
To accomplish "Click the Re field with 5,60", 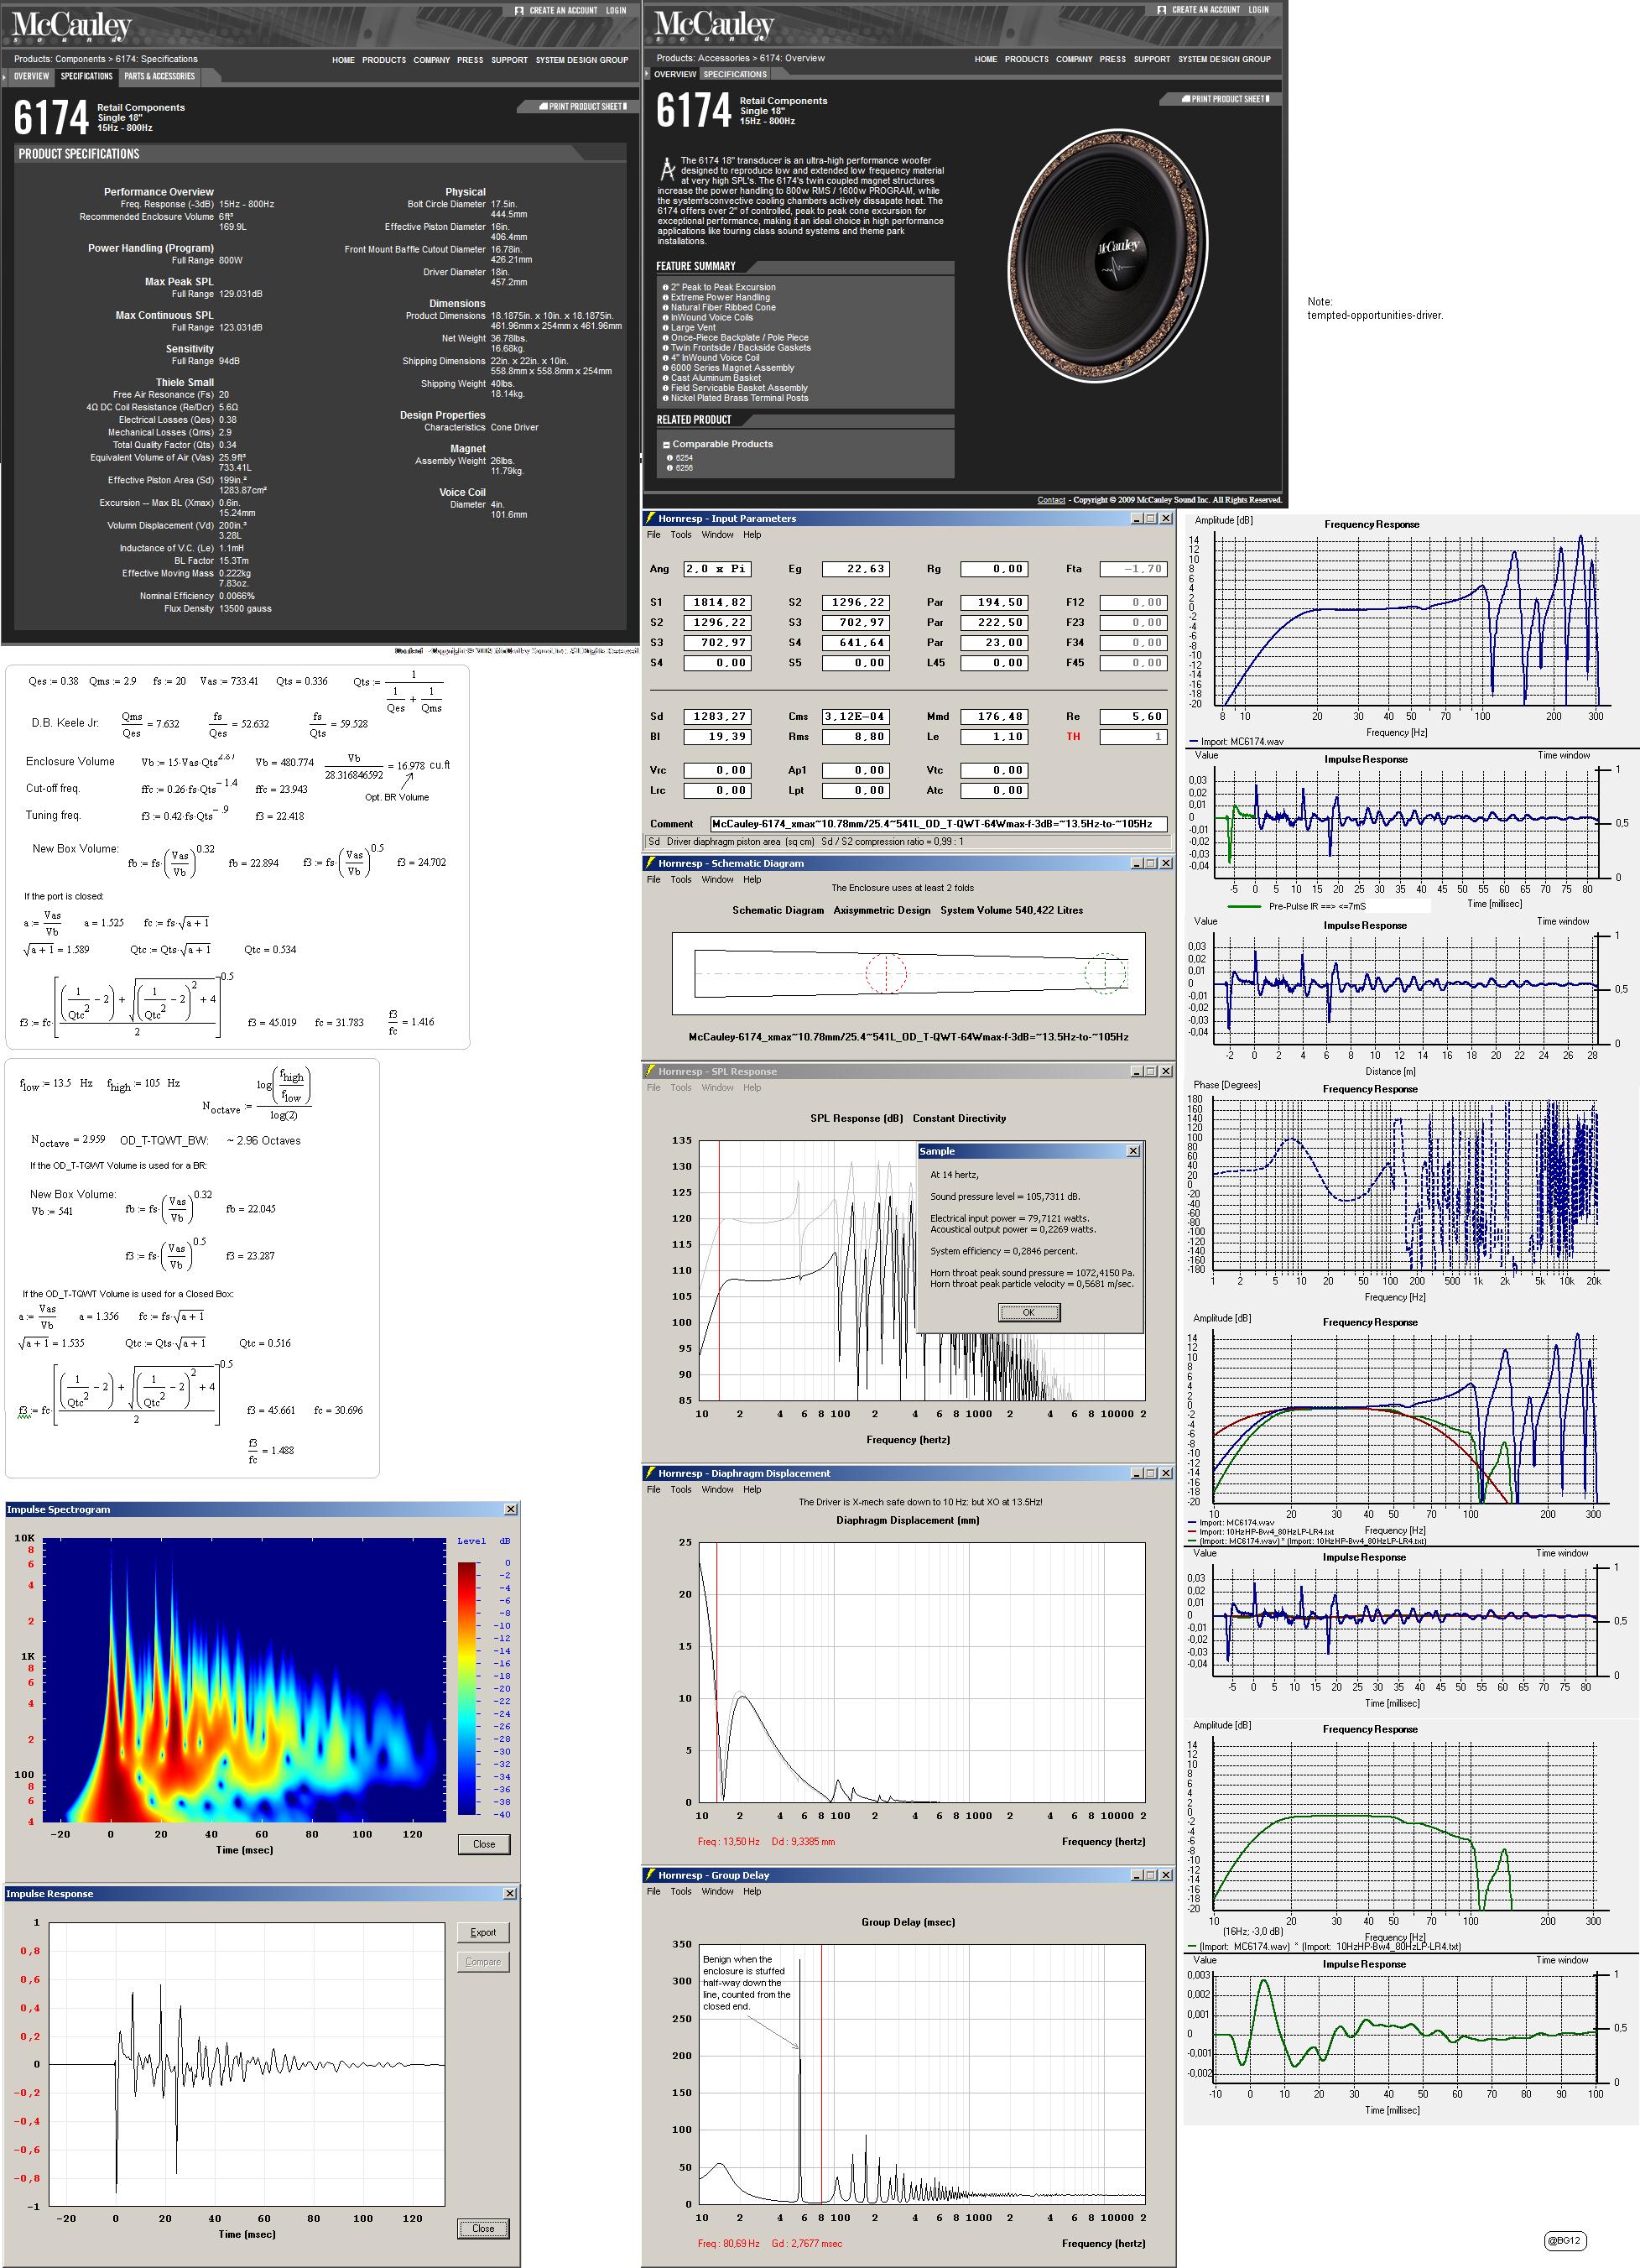I will (x=1133, y=717).
